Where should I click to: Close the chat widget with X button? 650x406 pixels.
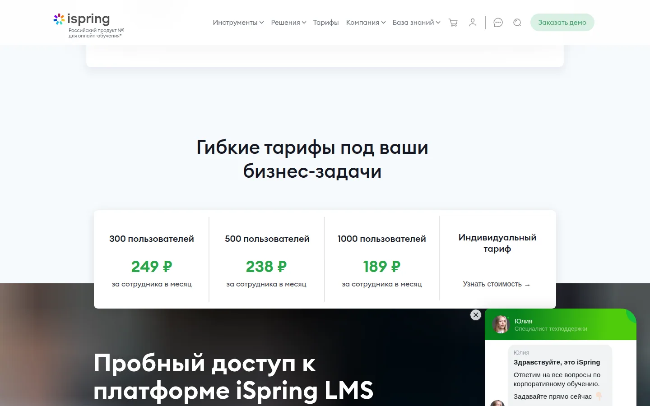pos(476,315)
